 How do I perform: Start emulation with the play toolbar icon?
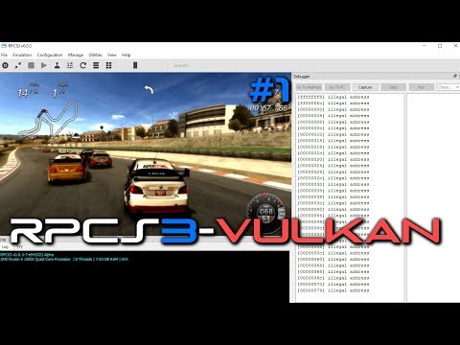click(44, 65)
